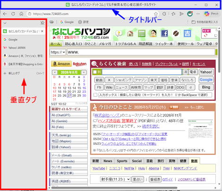The width and height of the screenshot is (222, 191).
Task: Open the favorites list icon in toolbar
Action: tap(173, 14)
